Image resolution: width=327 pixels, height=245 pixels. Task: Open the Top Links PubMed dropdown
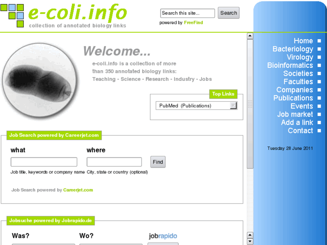click(196, 106)
